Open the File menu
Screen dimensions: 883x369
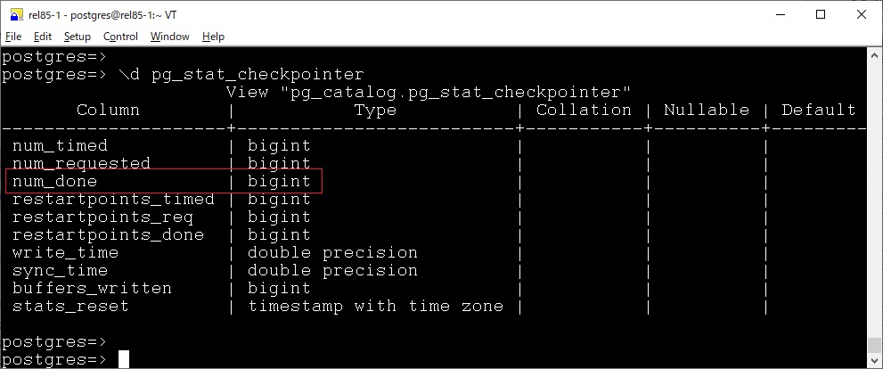pyautogui.click(x=13, y=37)
